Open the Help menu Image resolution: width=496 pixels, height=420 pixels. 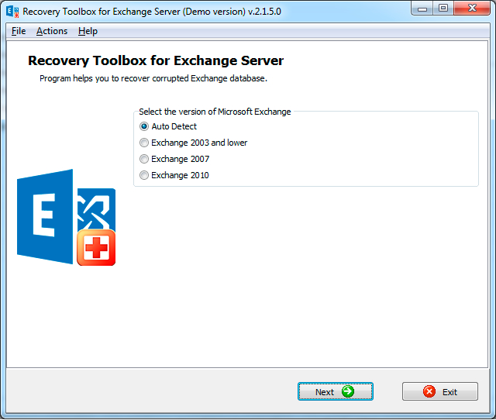click(x=88, y=31)
